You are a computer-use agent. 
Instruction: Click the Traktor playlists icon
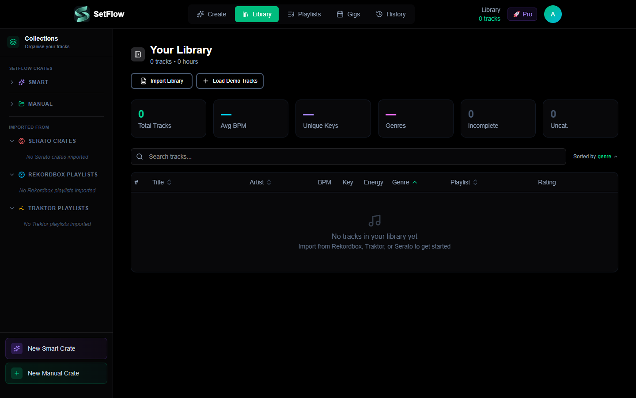pyautogui.click(x=22, y=208)
